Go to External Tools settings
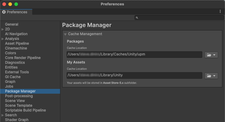The image size is (225, 122). click(x=17, y=72)
